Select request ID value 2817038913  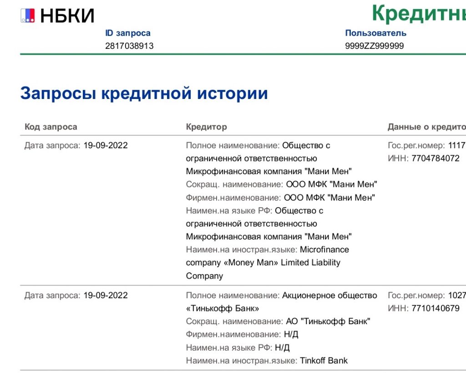129,46
